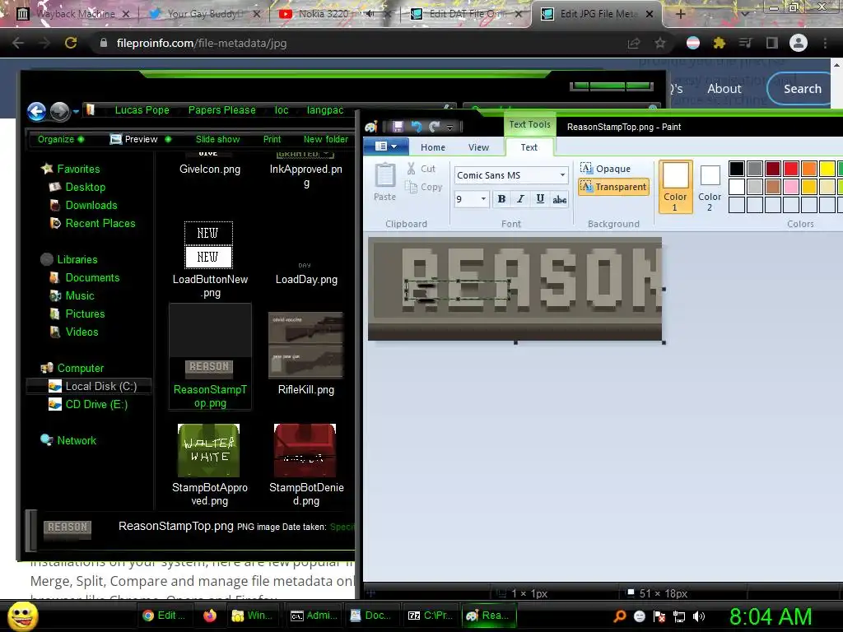Open Explorer recent locations dropdown arrow
Image resolution: width=843 pixels, height=632 pixels.
[76, 112]
